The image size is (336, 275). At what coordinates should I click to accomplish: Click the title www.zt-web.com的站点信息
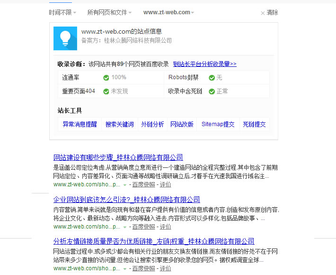pos(122,32)
